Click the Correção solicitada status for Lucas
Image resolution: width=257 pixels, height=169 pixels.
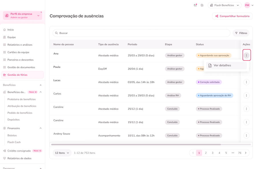point(209,82)
